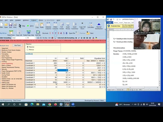Screen dimensions: 163x122
Task: Open the Calculator tool
Action: click(91, 25)
